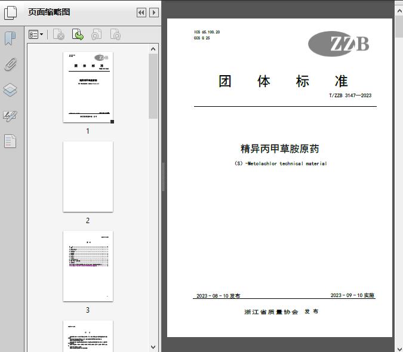Open the thumbnails options dropdown menu
The width and height of the screenshot is (403, 352).
[36, 35]
